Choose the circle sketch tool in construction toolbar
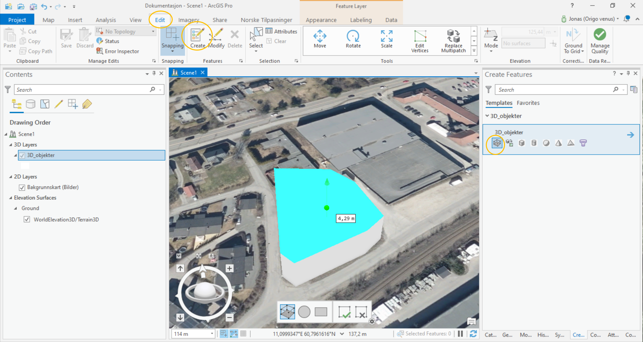Viewport: 643px width, 342px height. click(x=304, y=312)
